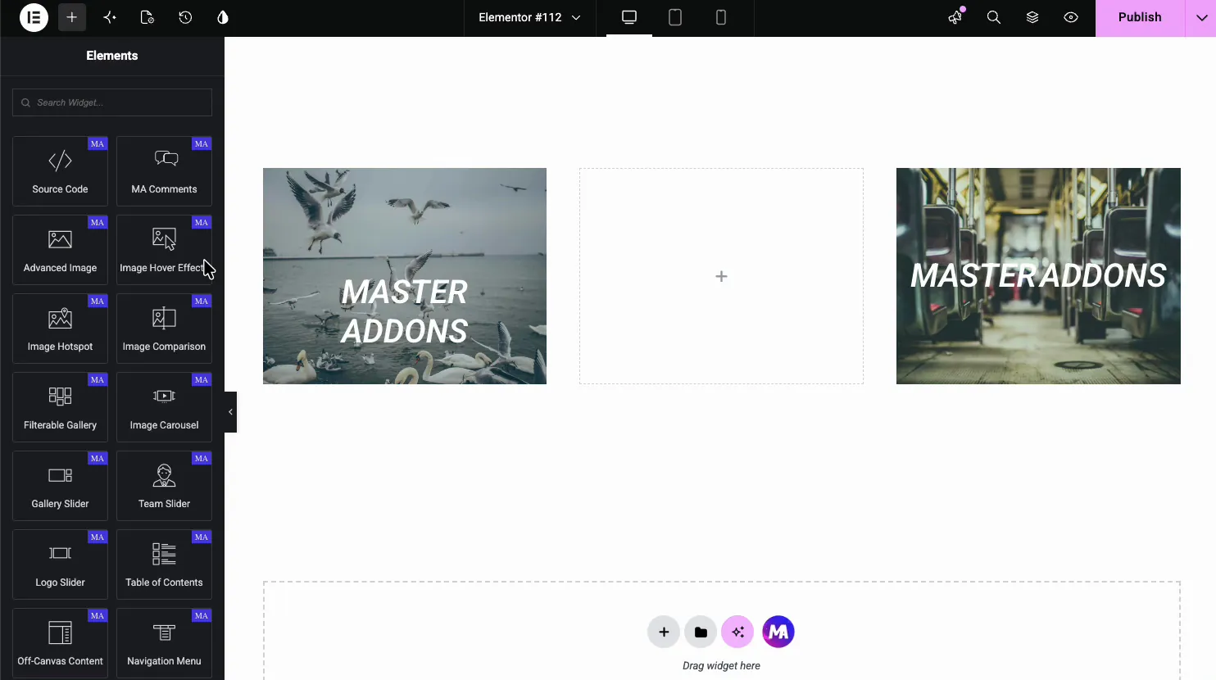Click the add new container plus button
This screenshot has width=1216, height=680.
(664, 632)
